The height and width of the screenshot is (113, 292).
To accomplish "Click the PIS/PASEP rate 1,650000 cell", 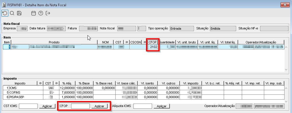I will (x=67, y=97).
